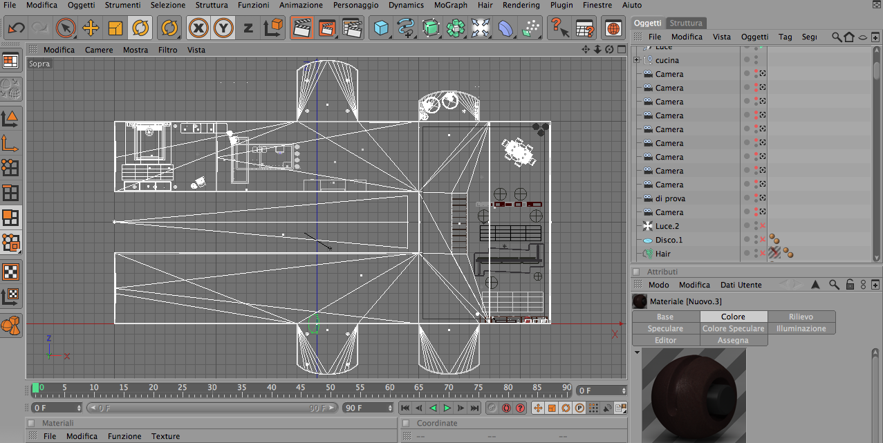
Task: Activate the Scale tool
Action: coord(115,28)
